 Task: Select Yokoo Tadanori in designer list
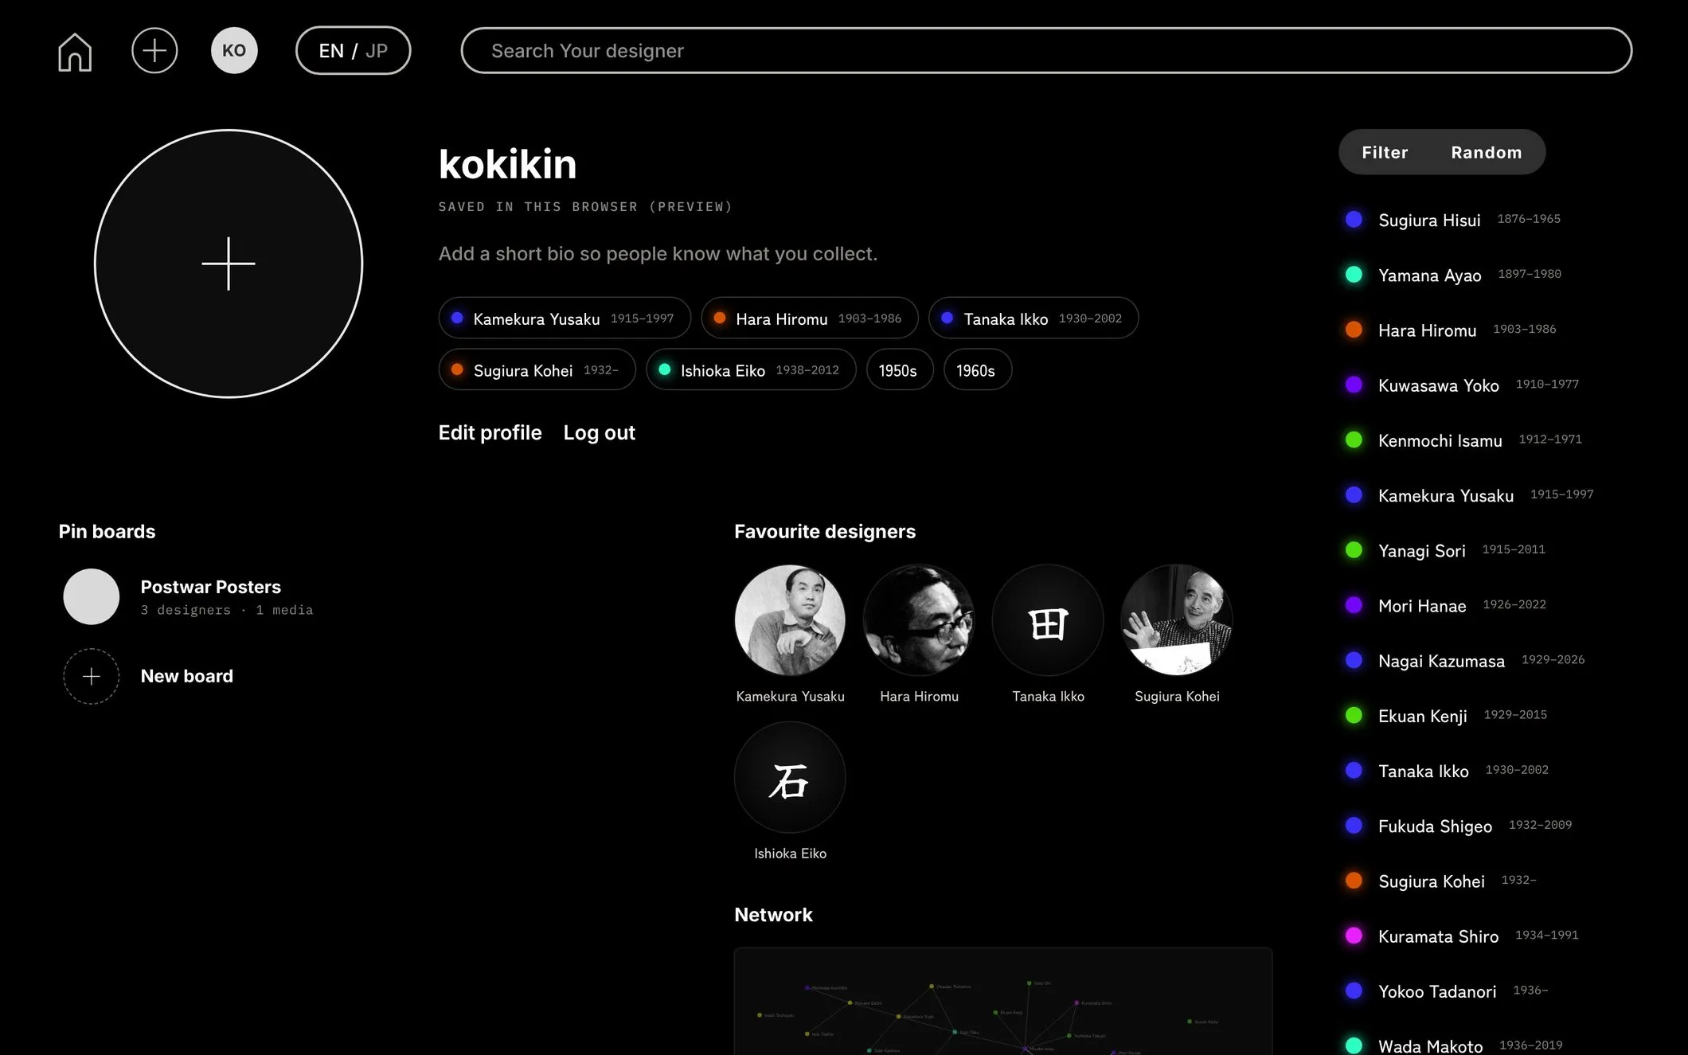click(1446, 991)
